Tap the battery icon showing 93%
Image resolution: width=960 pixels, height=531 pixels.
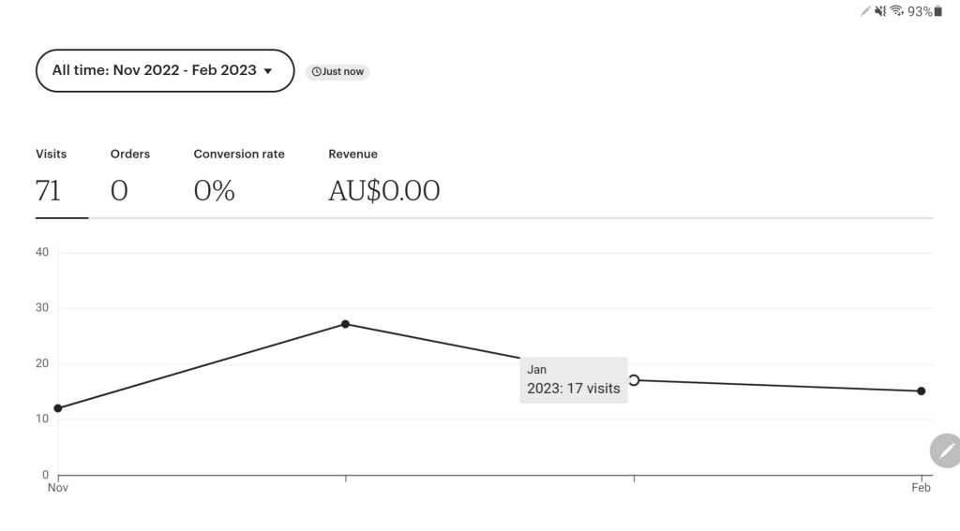(x=938, y=11)
